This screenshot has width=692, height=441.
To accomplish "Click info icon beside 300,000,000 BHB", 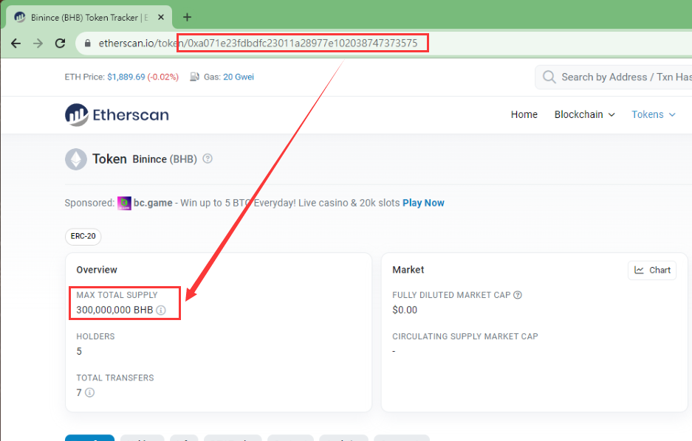I will coord(161,310).
